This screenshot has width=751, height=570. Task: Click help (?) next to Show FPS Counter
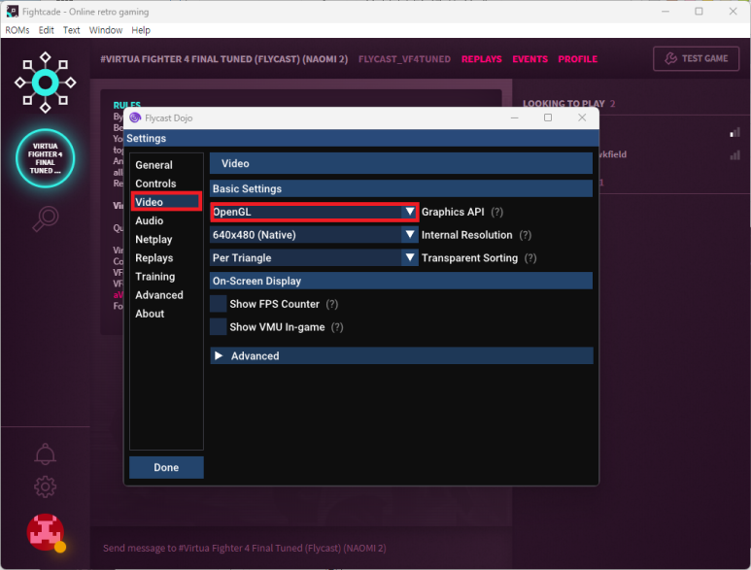pos(332,304)
